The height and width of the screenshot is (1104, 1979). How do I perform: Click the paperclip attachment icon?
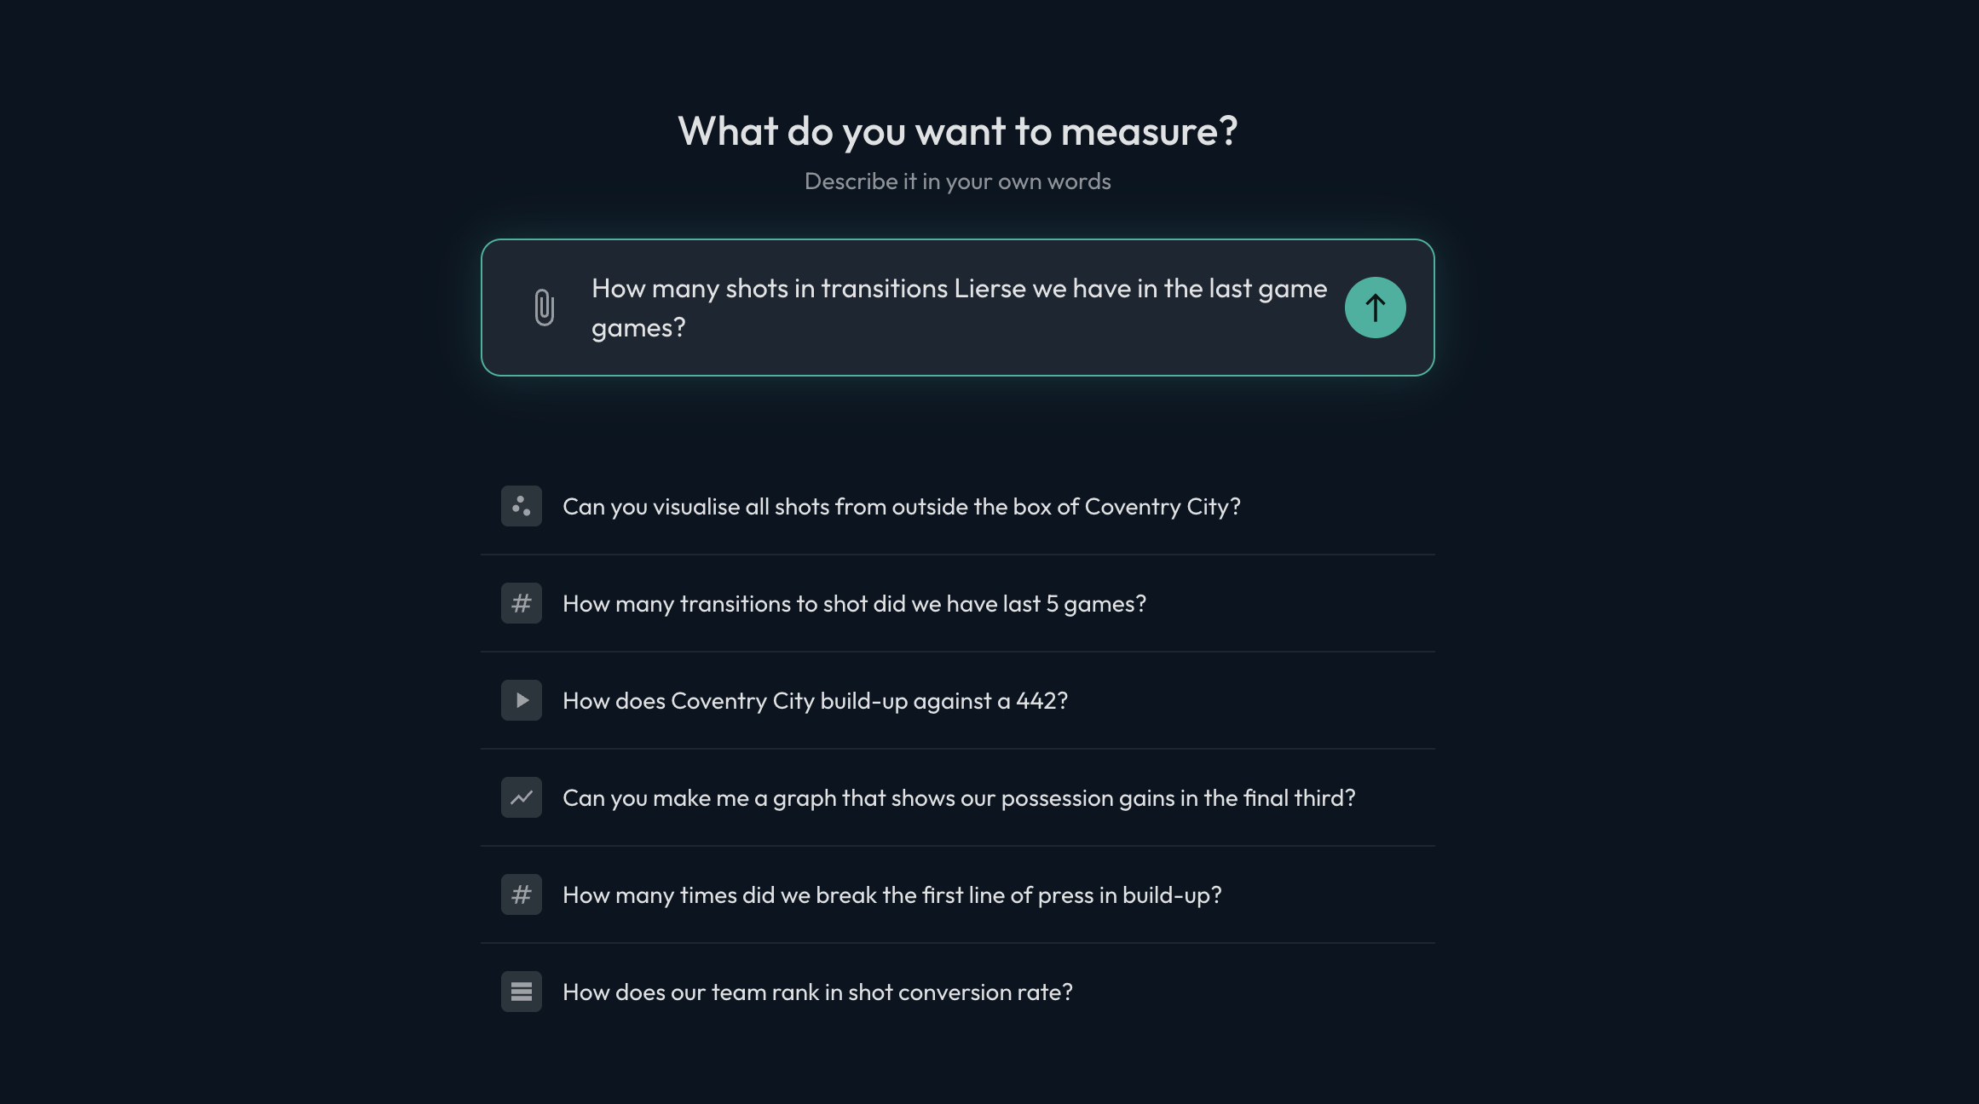(544, 308)
